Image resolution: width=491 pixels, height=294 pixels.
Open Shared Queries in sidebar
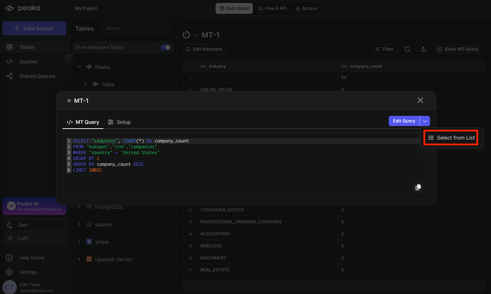click(37, 76)
